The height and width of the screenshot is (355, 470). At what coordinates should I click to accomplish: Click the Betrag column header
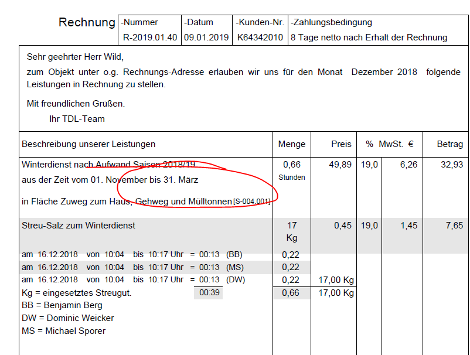click(x=449, y=144)
